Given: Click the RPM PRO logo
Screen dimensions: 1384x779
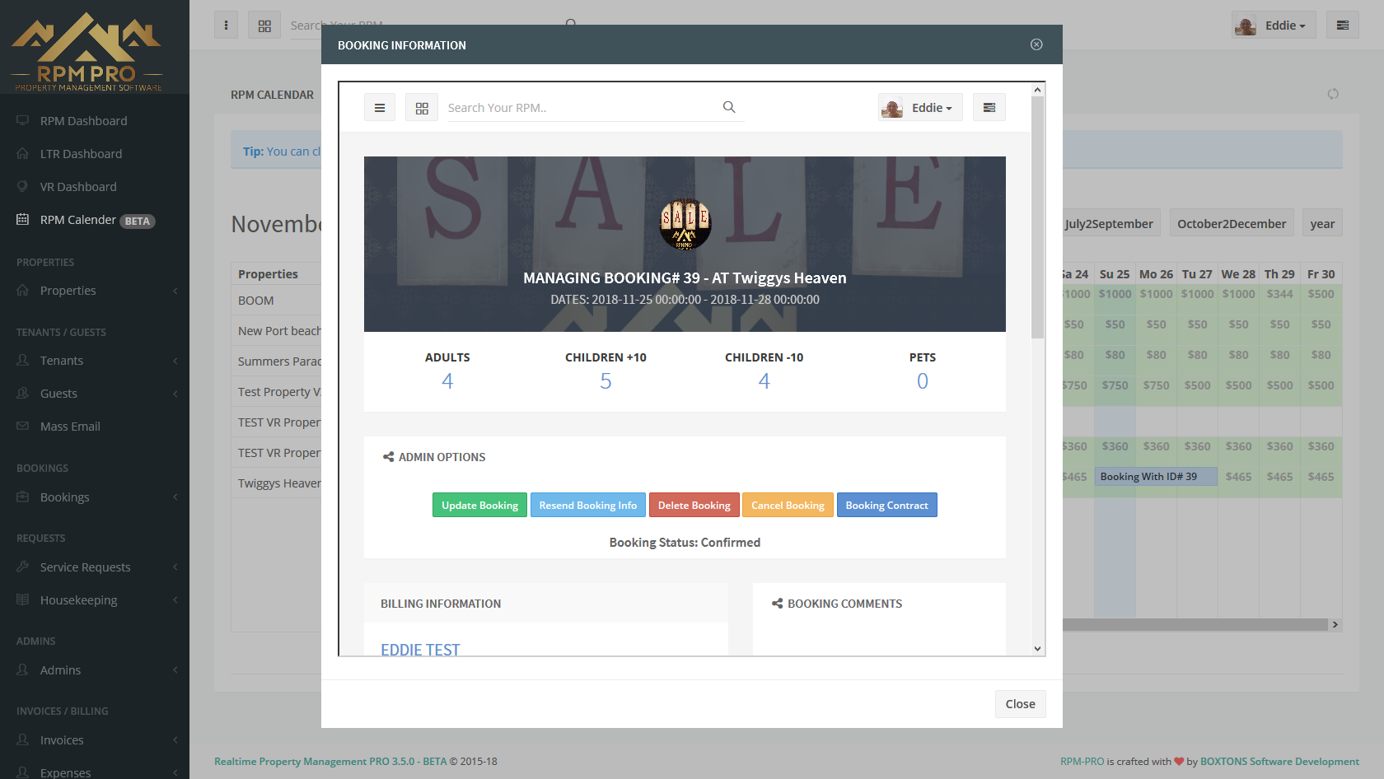Looking at the screenshot, I should click(x=87, y=51).
